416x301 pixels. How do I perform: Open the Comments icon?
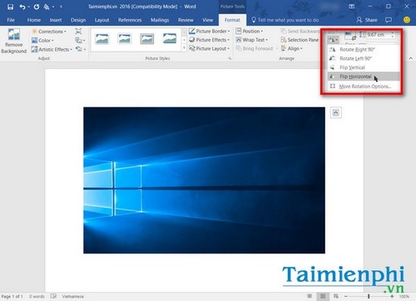pos(389,20)
